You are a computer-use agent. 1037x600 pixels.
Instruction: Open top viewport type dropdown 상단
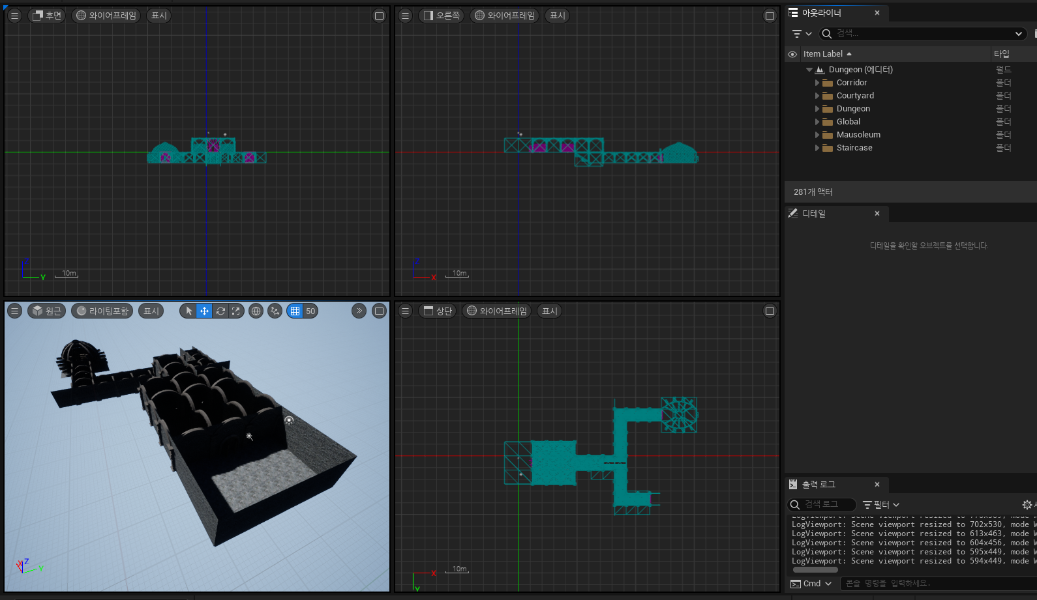438,311
